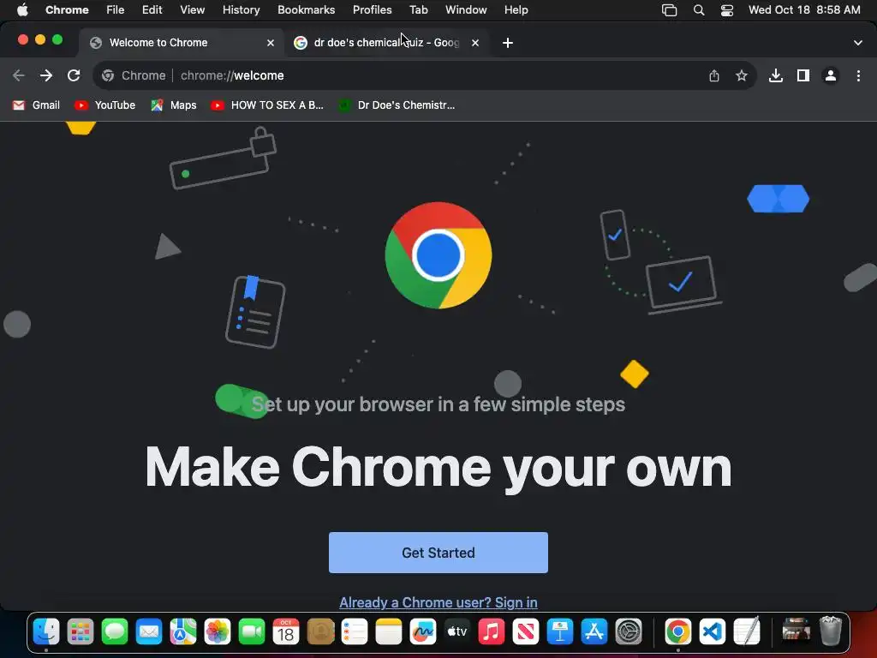Open Notes from the dock
The width and height of the screenshot is (877, 658).
pos(389,632)
